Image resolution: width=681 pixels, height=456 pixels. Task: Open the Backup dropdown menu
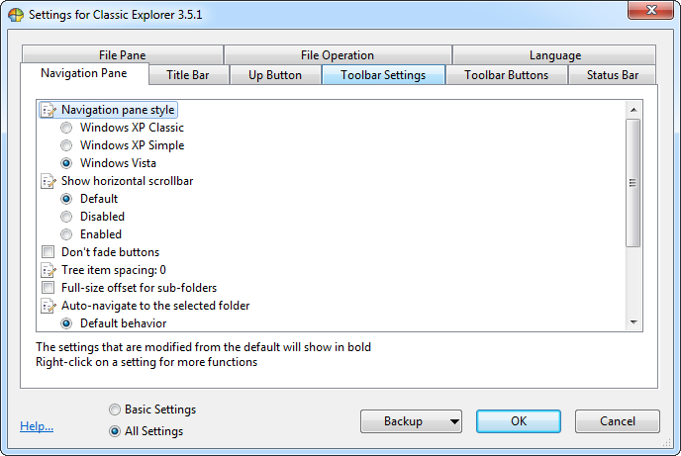[411, 421]
